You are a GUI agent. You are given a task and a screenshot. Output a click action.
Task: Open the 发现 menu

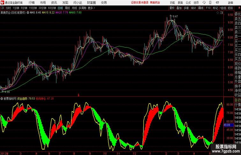tap(65, 3)
